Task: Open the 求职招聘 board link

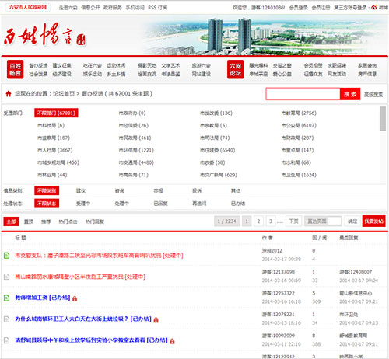Action: click(x=337, y=65)
